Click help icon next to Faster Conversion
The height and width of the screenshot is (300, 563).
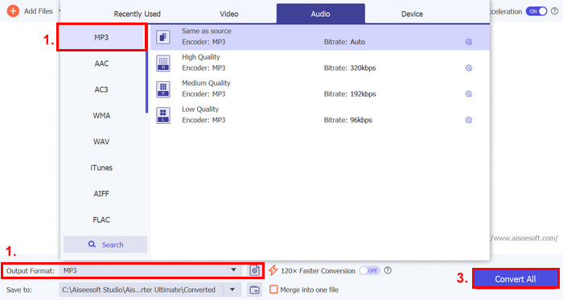pos(388,270)
